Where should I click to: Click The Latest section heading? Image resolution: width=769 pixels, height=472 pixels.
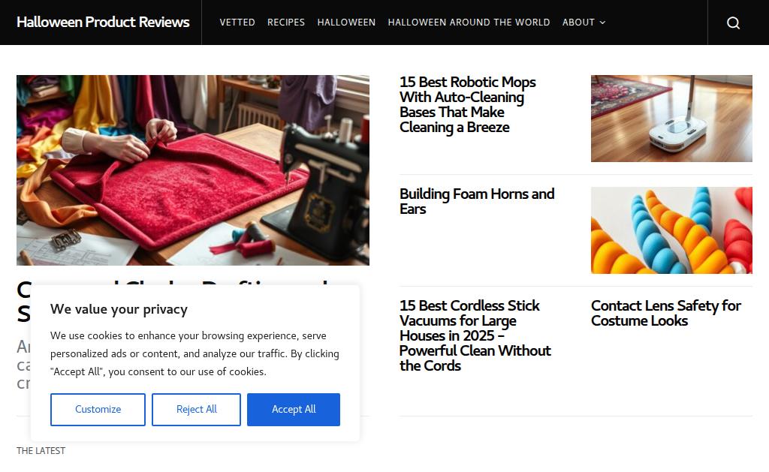41,451
